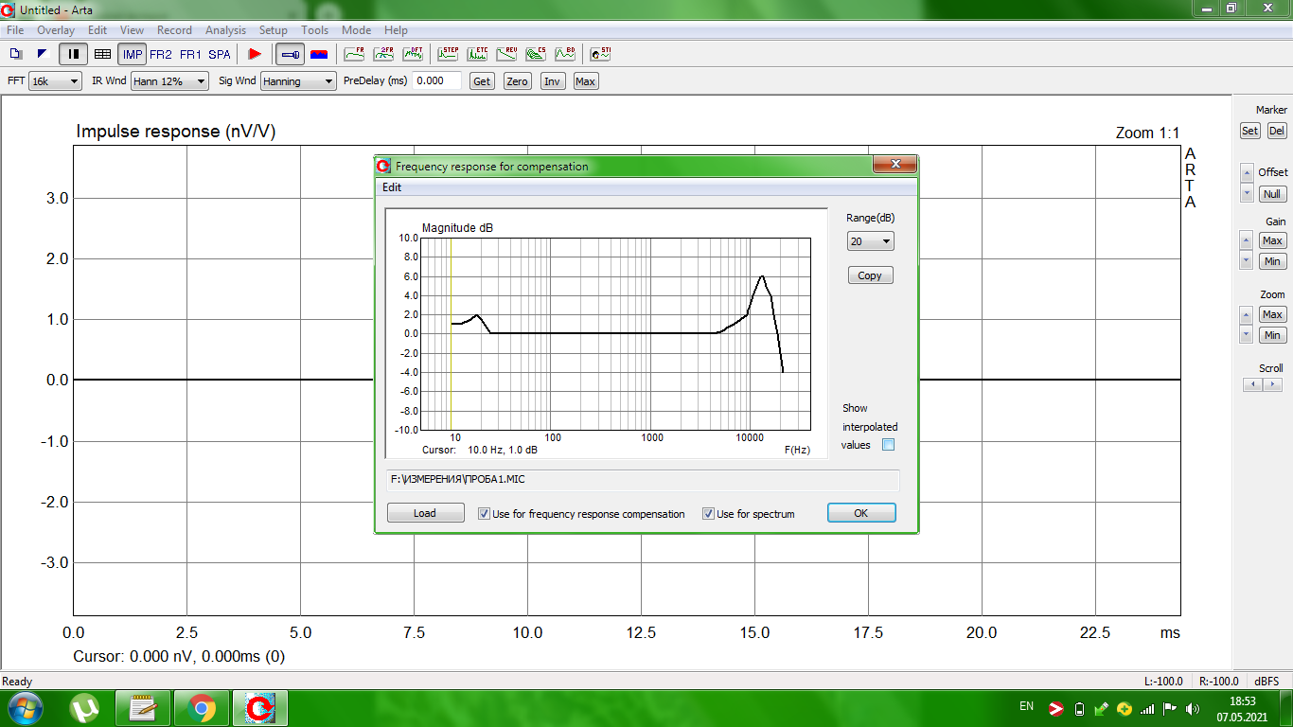1293x727 pixels.
Task: Open the STEP response toolbar icon
Action: (x=448, y=54)
